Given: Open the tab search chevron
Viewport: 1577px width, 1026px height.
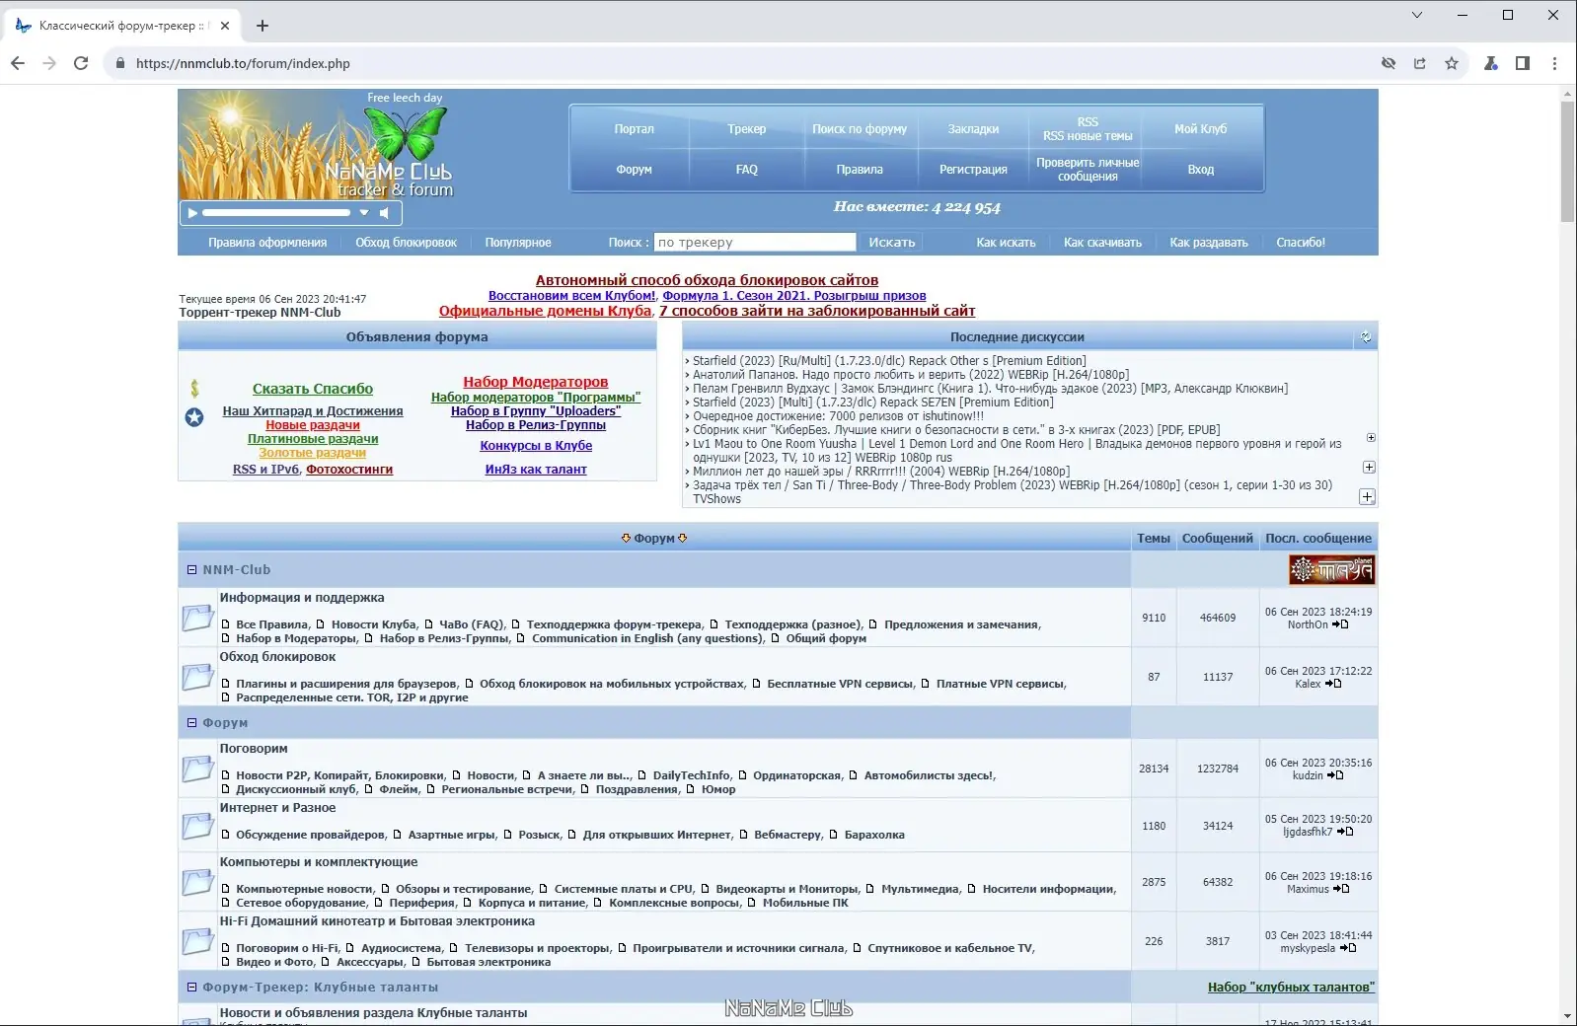Looking at the screenshot, I should point(1417,15).
